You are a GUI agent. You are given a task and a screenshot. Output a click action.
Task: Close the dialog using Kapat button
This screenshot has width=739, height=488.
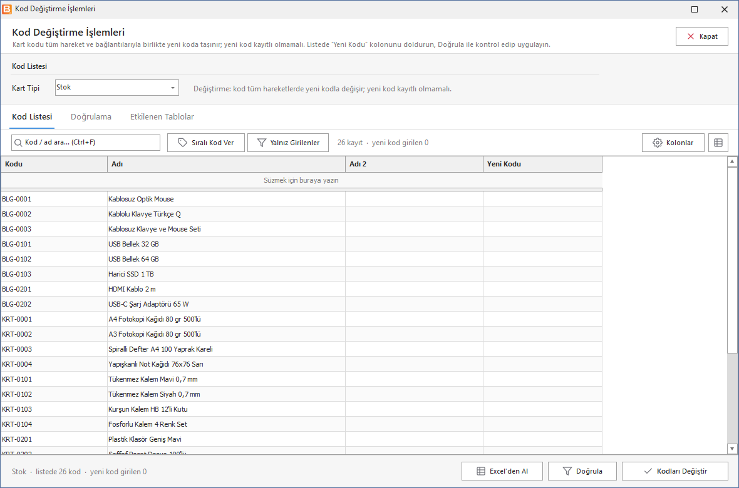pos(702,36)
